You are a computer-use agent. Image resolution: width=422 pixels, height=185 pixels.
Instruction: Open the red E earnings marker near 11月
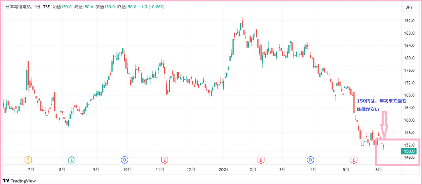click(164, 160)
